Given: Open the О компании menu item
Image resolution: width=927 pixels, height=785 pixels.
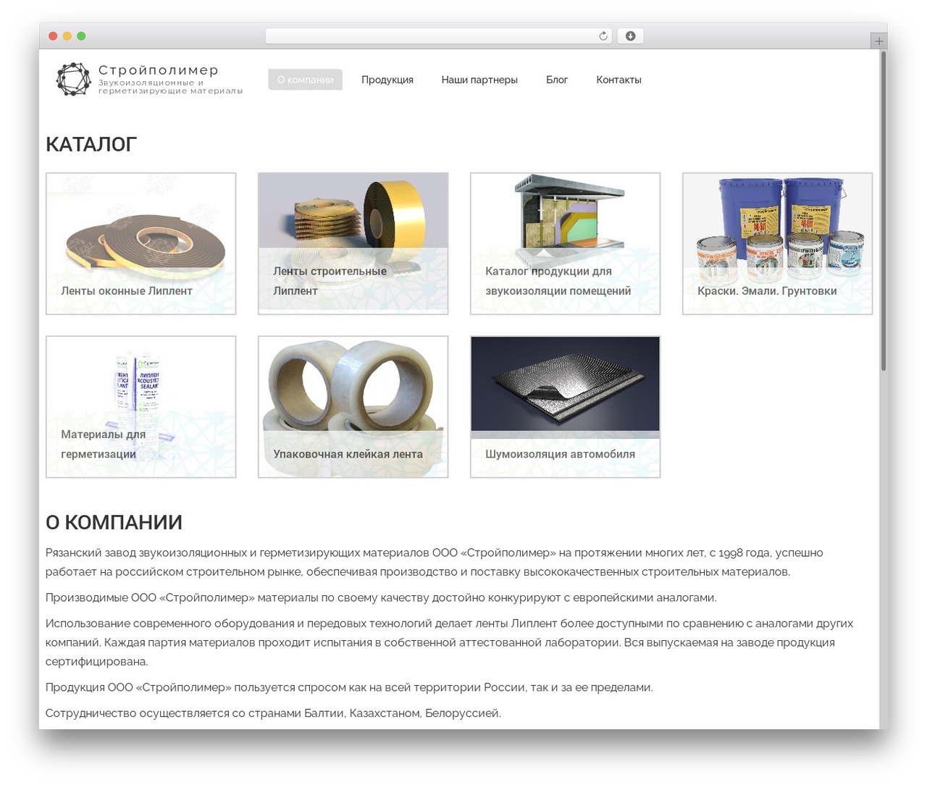Looking at the screenshot, I should 305,80.
